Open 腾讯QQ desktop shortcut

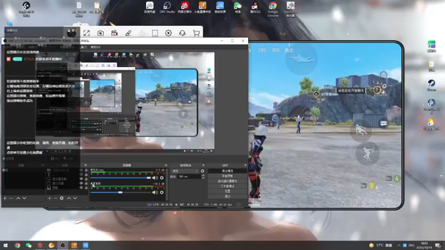coord(255,8)
